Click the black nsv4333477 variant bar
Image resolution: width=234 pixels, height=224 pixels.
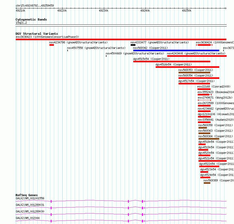point(133,45)
